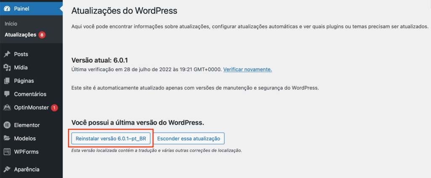The image size is (431, 178).
Task: Open the OptinMonster menu
Action: [x=31, y=108]
